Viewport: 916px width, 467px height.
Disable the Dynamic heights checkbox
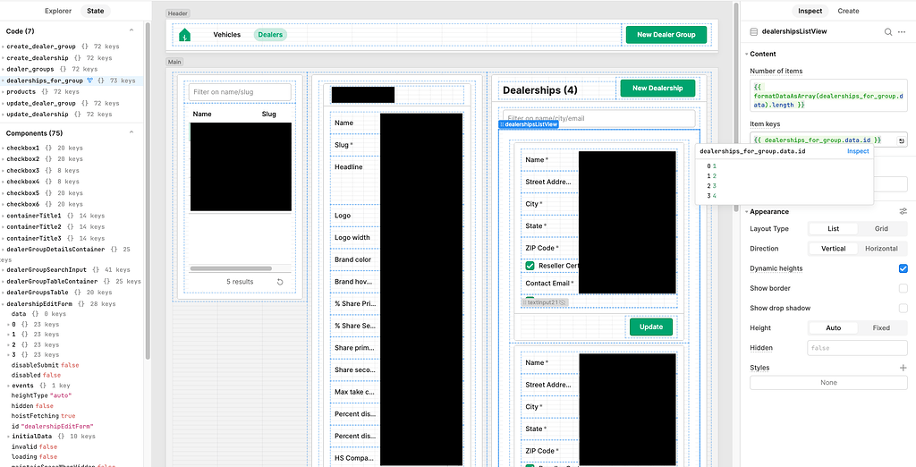click(x=903, y=268)
